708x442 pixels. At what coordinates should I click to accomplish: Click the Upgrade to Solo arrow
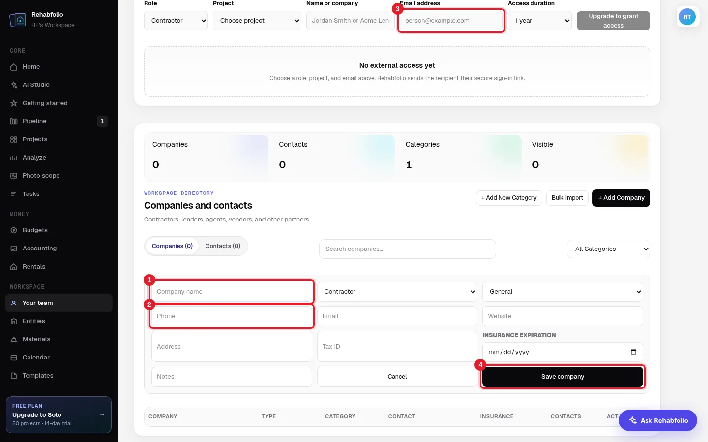pos(102,414)
